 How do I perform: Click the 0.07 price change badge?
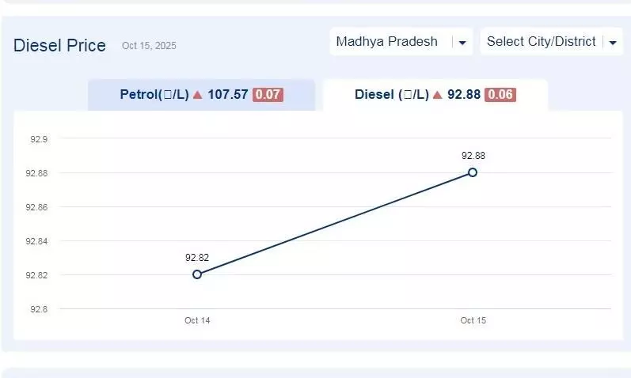click(268, 95)
